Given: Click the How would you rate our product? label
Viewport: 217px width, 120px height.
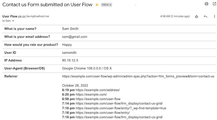Looking at the screenshot, I should (x=31, y=45).
